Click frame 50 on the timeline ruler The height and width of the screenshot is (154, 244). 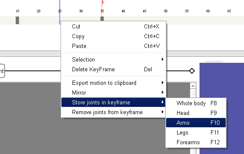(x=166, y=11)
